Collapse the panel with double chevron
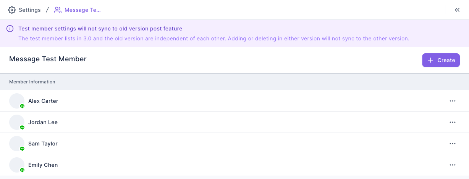 point(457,10)
